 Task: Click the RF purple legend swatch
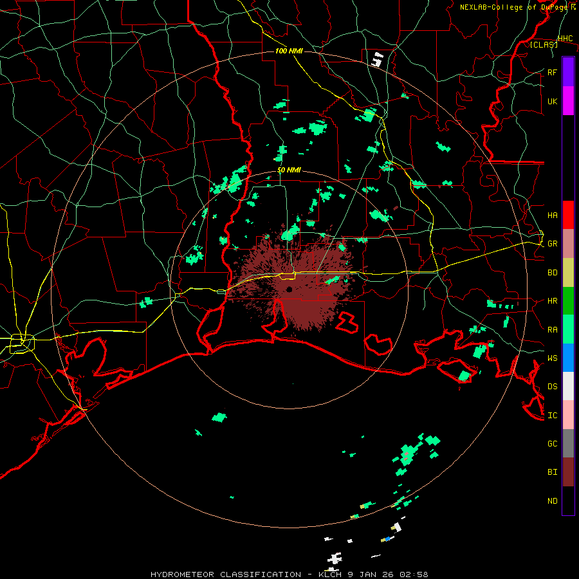568,72
